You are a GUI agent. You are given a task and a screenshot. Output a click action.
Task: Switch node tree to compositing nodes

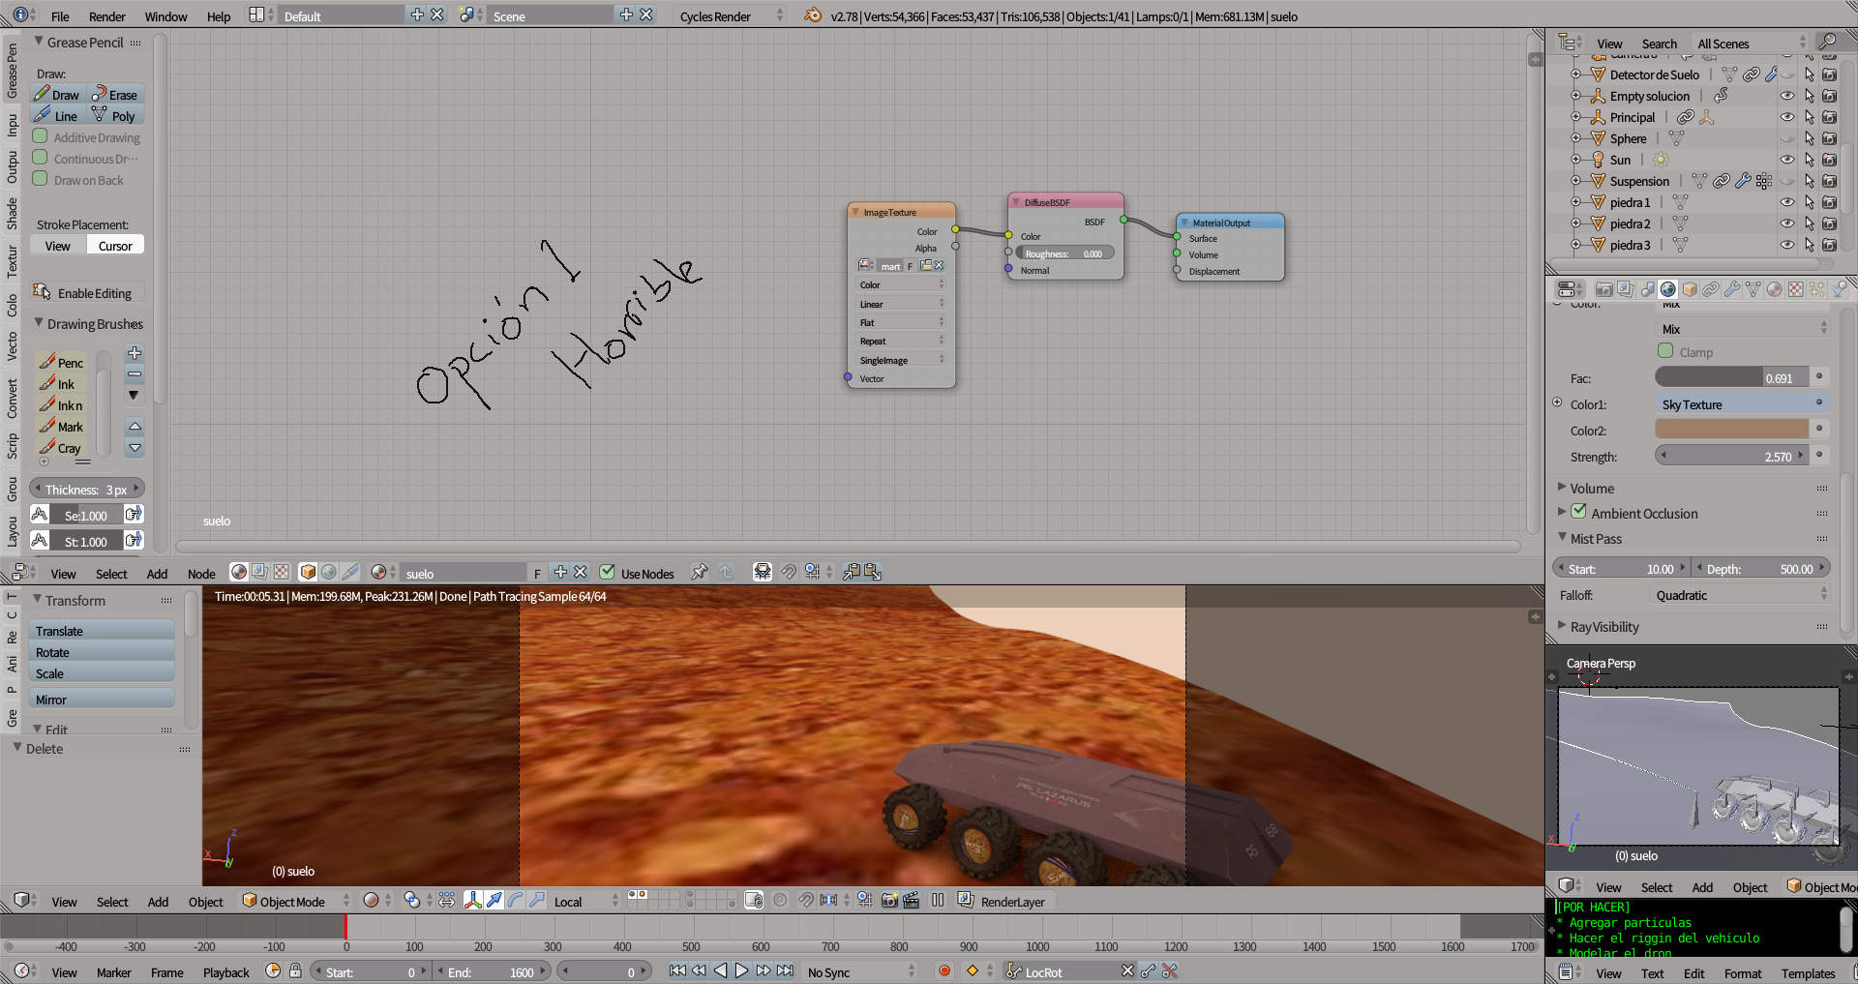259,572
